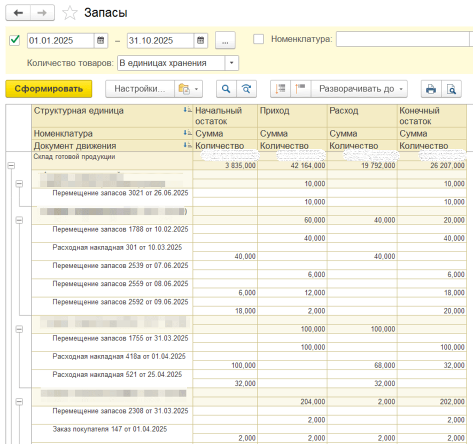Uncheck the period filter checkbox
This screenshot has width=473, height=444.
pyautogui.click(x=15, y=40)
